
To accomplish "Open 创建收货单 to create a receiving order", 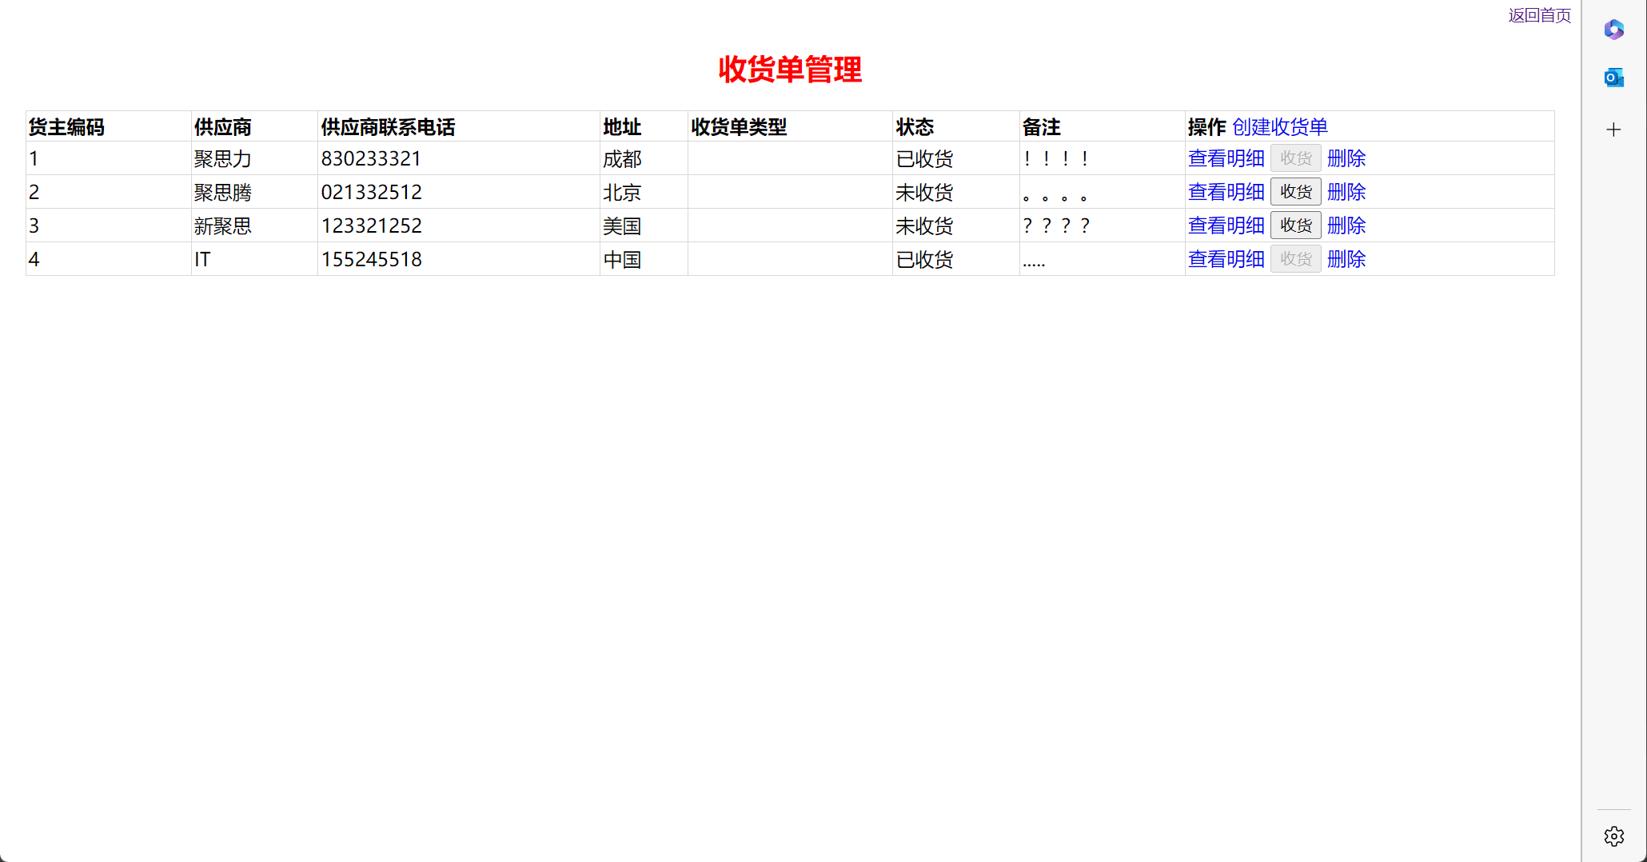I will [x=1280, y=126].
